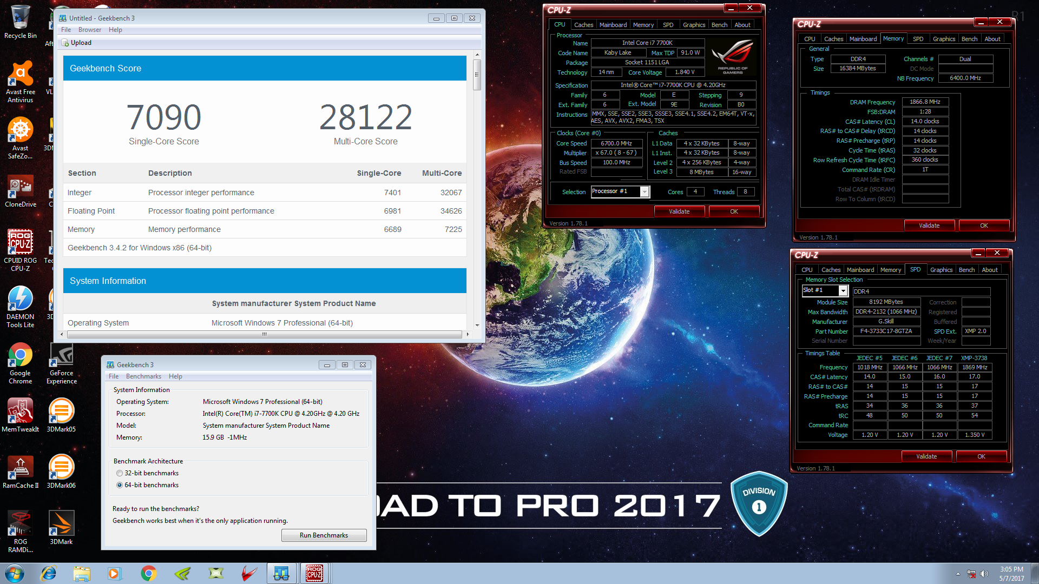Screen dimensions: 1039x584
Task: Open File menu in Geekbench results window
Action: coord(66,30)
